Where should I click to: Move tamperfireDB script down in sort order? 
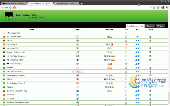[139, 45]
